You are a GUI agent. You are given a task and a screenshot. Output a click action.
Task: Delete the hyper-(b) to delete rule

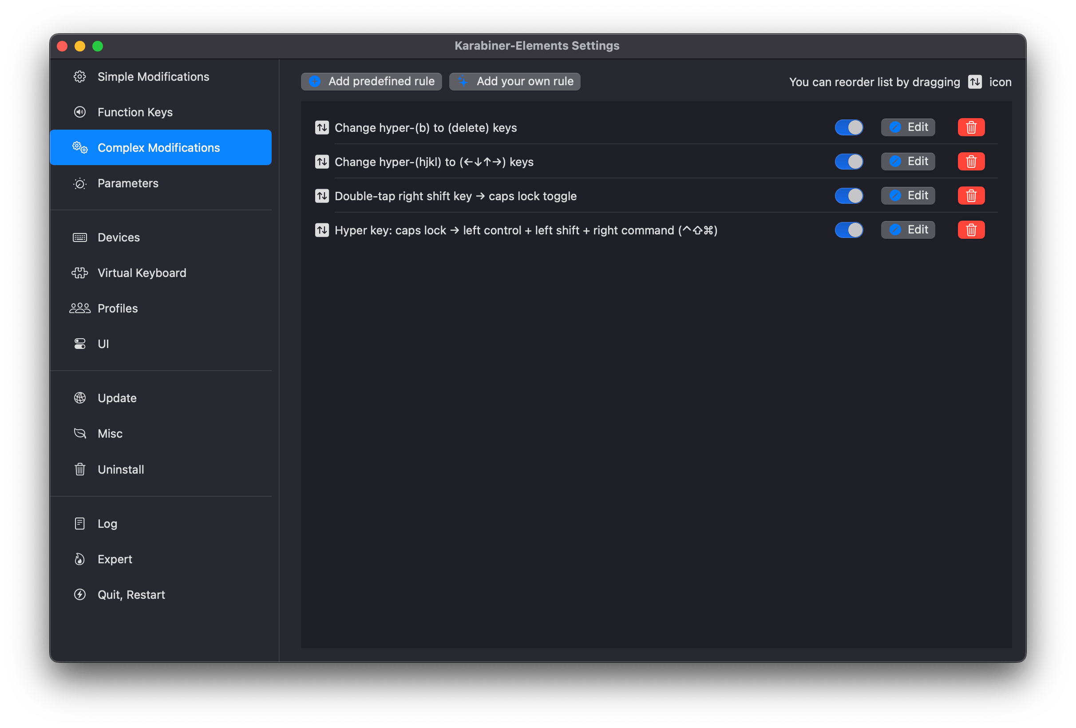click(971, 127)
